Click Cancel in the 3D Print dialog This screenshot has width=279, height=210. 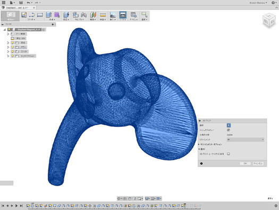point(258,163)
